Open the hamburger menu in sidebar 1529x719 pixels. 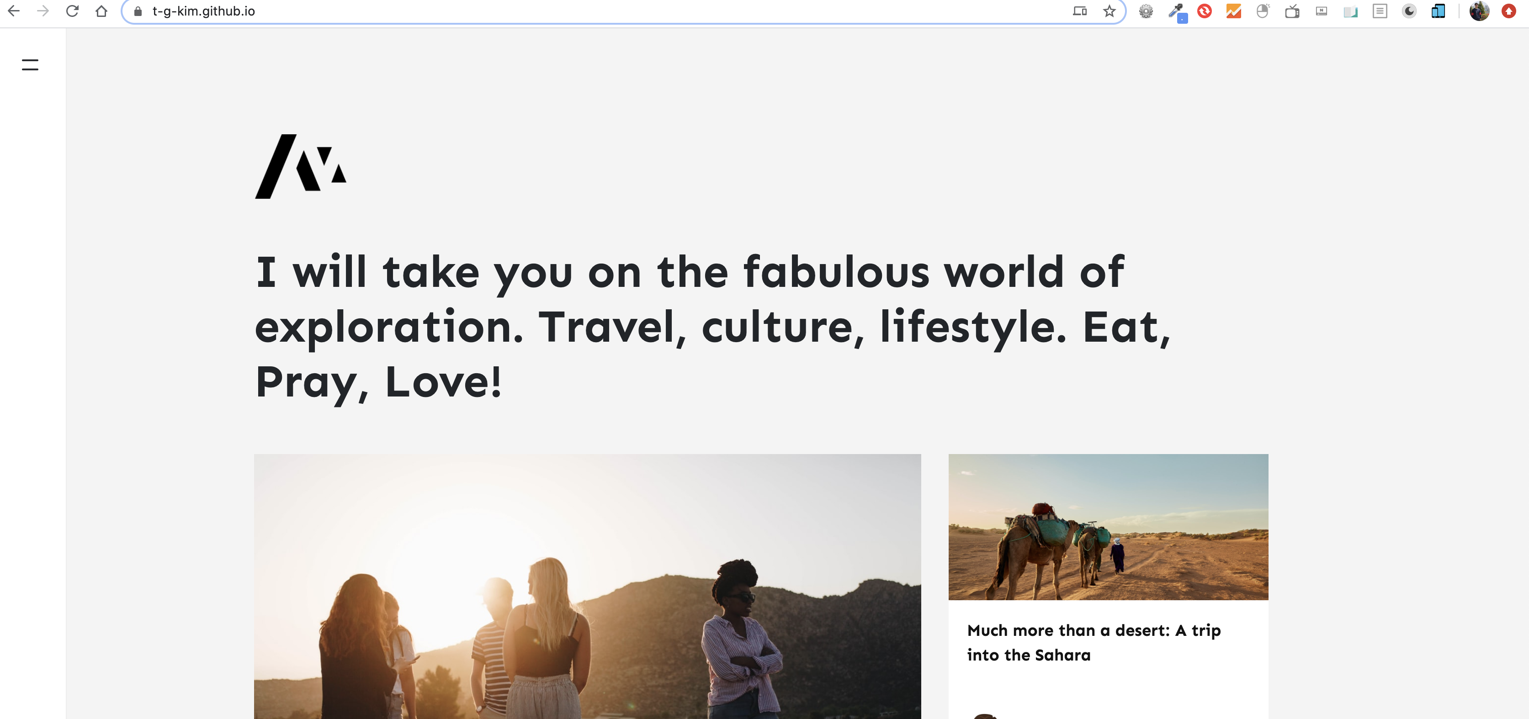point(30,65)
